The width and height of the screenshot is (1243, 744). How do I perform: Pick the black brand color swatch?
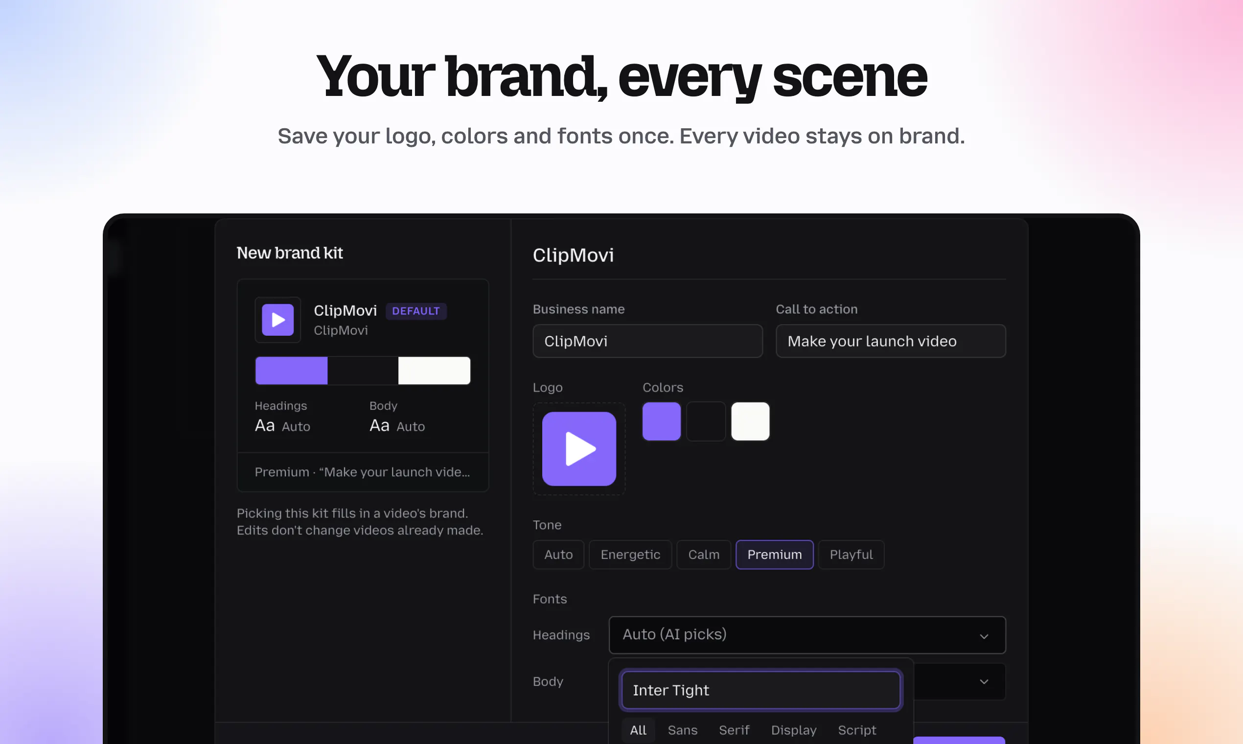tap(706, 421)
